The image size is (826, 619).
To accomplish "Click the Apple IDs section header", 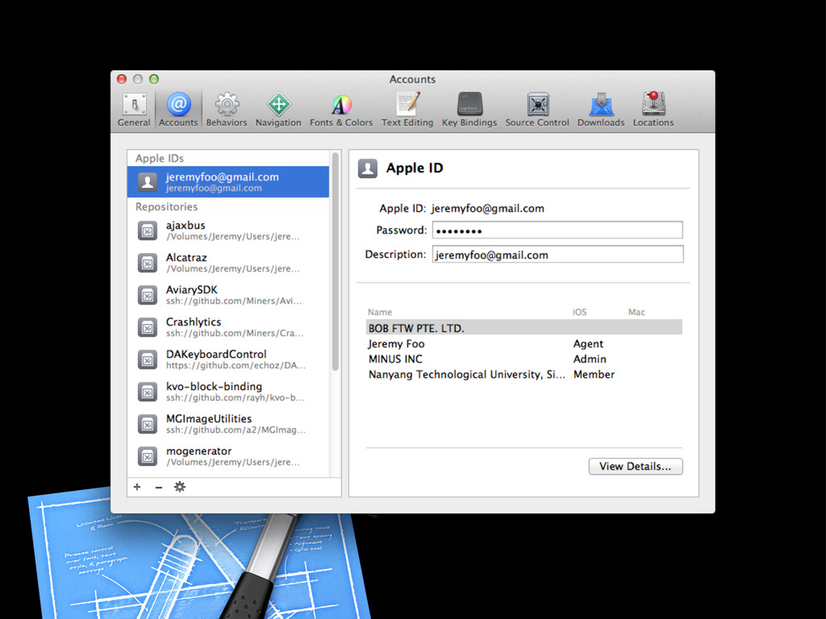I will [x=159, y=159].
